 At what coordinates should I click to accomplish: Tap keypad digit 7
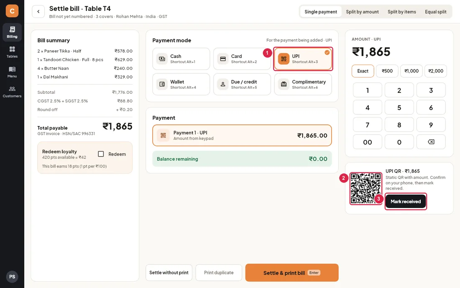click(x=367, y=125)
